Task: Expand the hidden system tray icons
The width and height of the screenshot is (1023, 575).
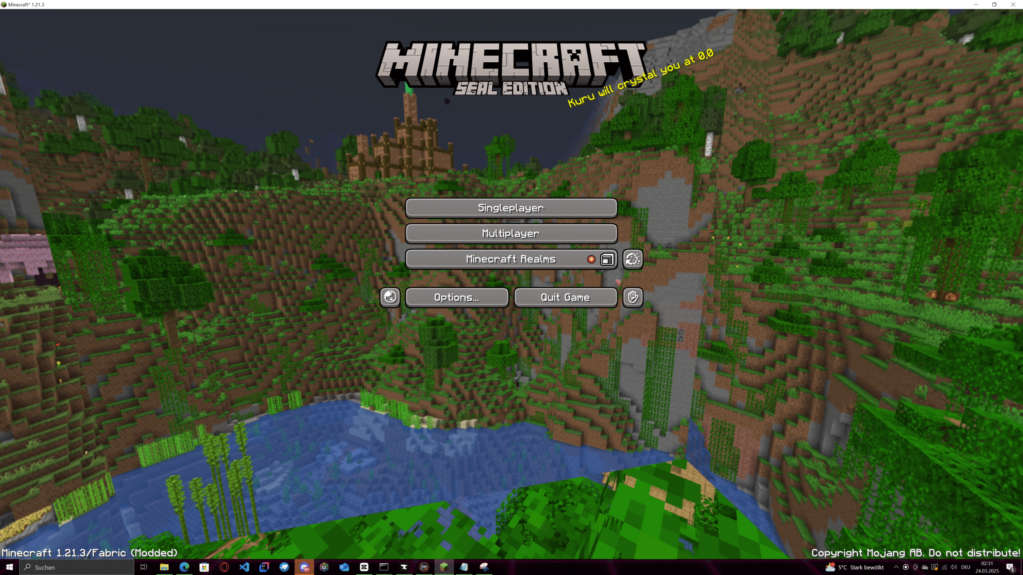Action: tap(896, 567)
